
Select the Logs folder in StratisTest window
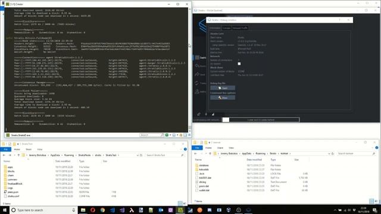pyautogui.click(x=10, y=188)
